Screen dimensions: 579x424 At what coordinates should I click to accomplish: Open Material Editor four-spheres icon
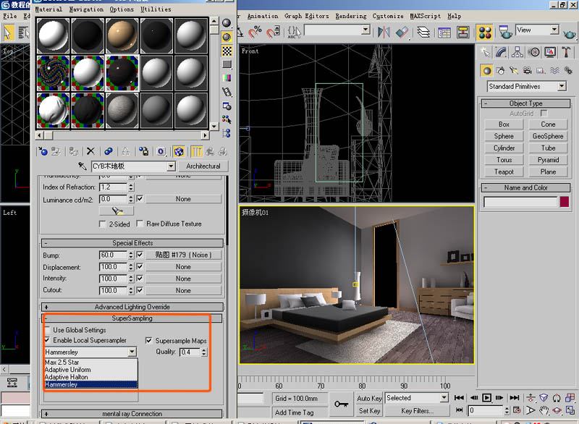point(485,33)
